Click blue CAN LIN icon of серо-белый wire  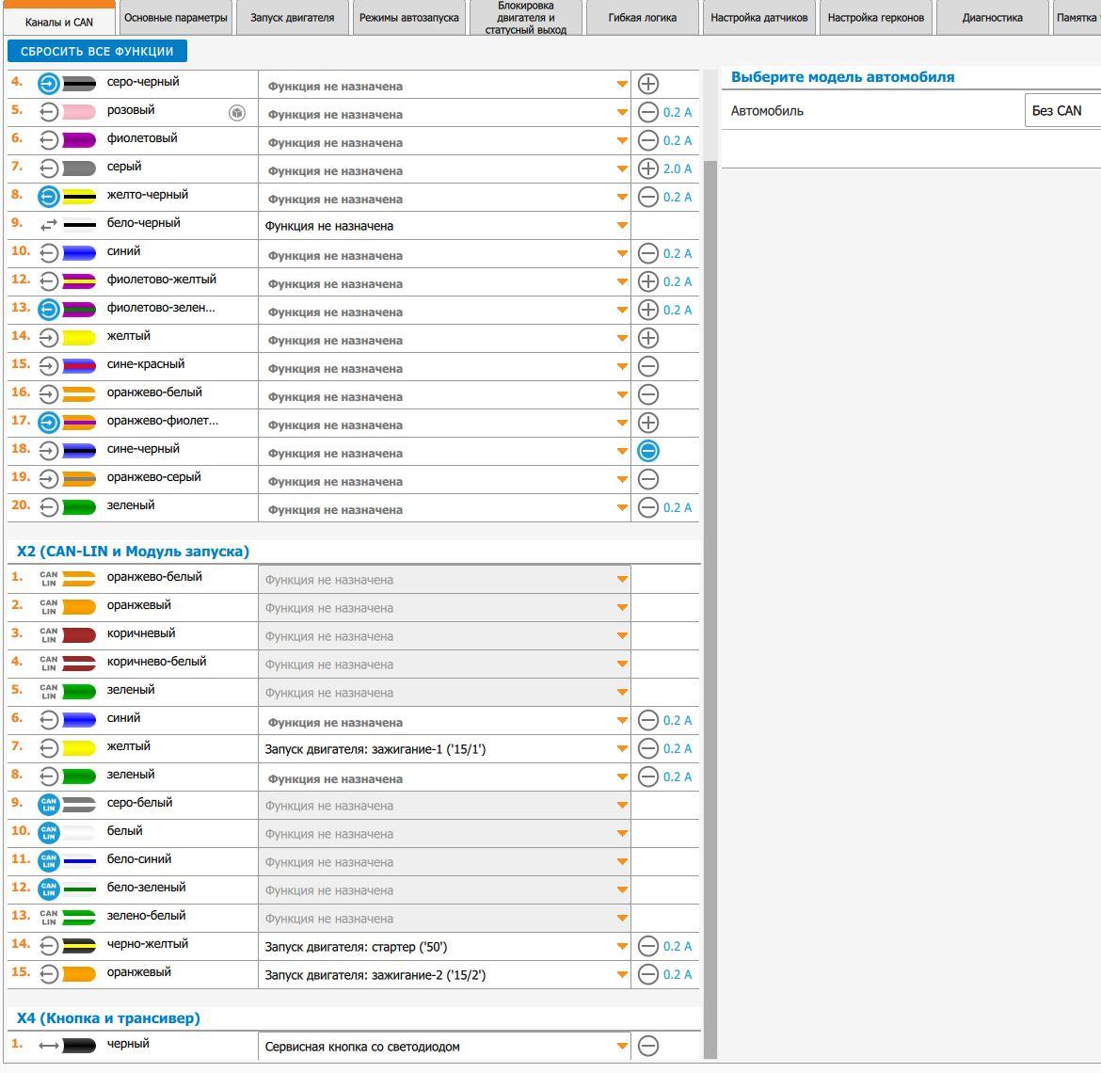48,805
